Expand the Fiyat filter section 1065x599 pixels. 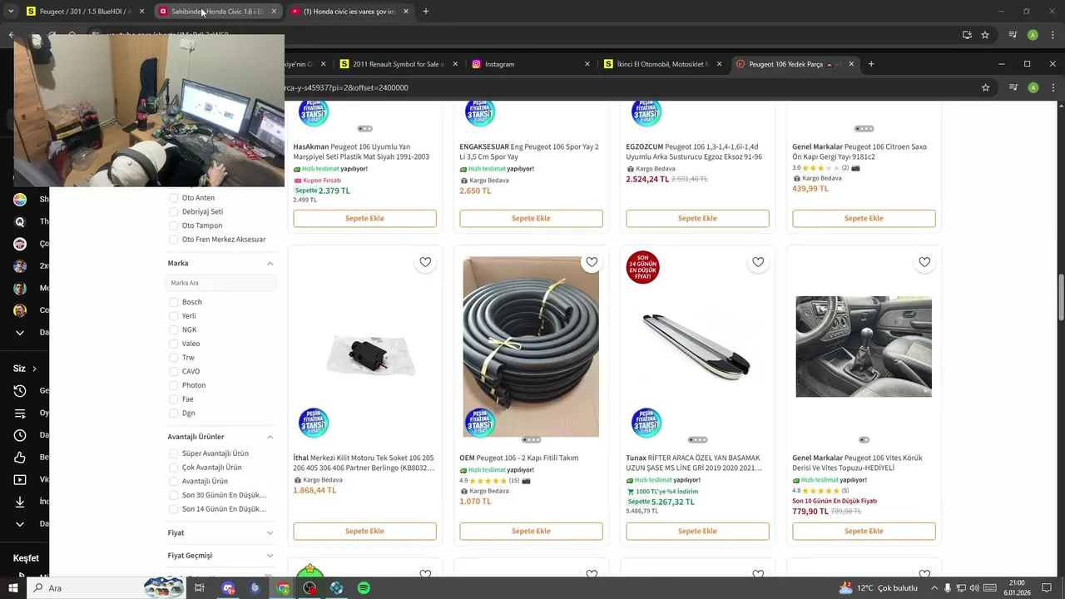(x=270, y=532)
